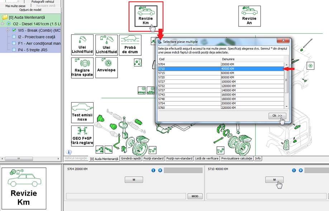Click the blue info icon for 5704 20000 KM

pyautogui.click(x=153, y=170)
